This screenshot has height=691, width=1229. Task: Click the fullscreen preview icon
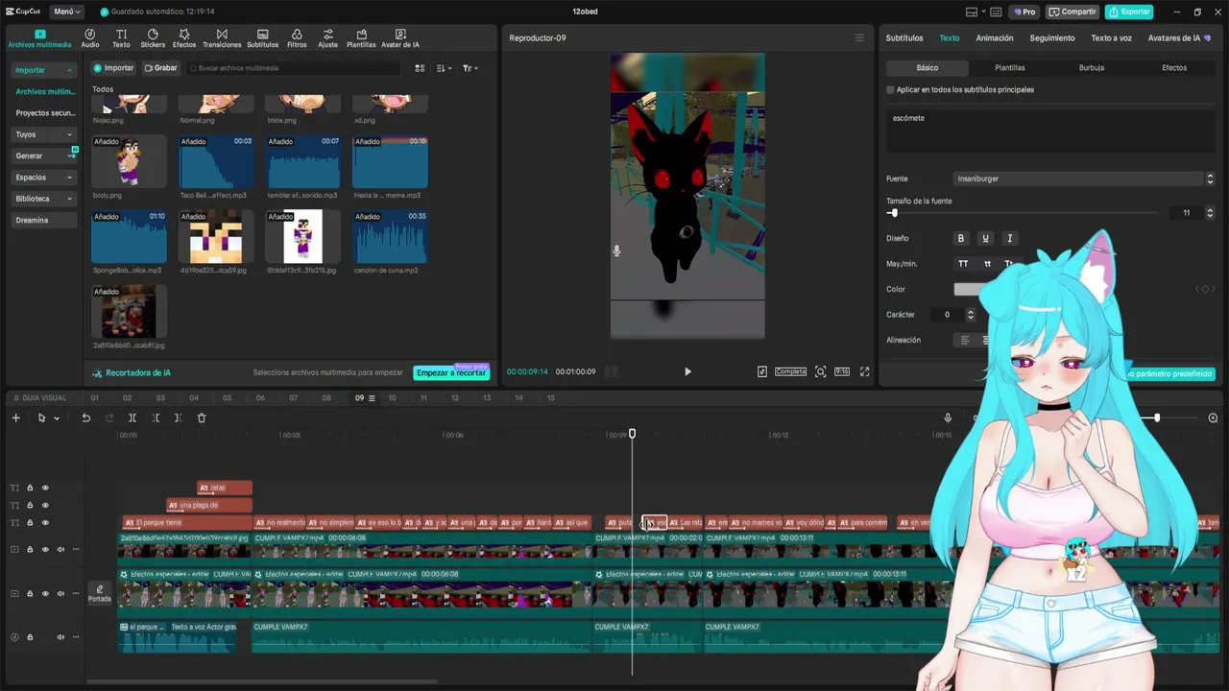point(864,371)
